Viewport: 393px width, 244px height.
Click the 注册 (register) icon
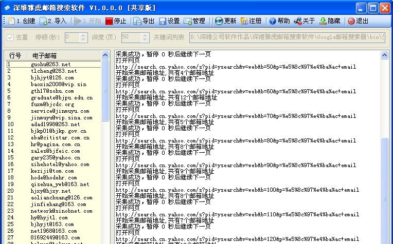(x=244, y=21)
